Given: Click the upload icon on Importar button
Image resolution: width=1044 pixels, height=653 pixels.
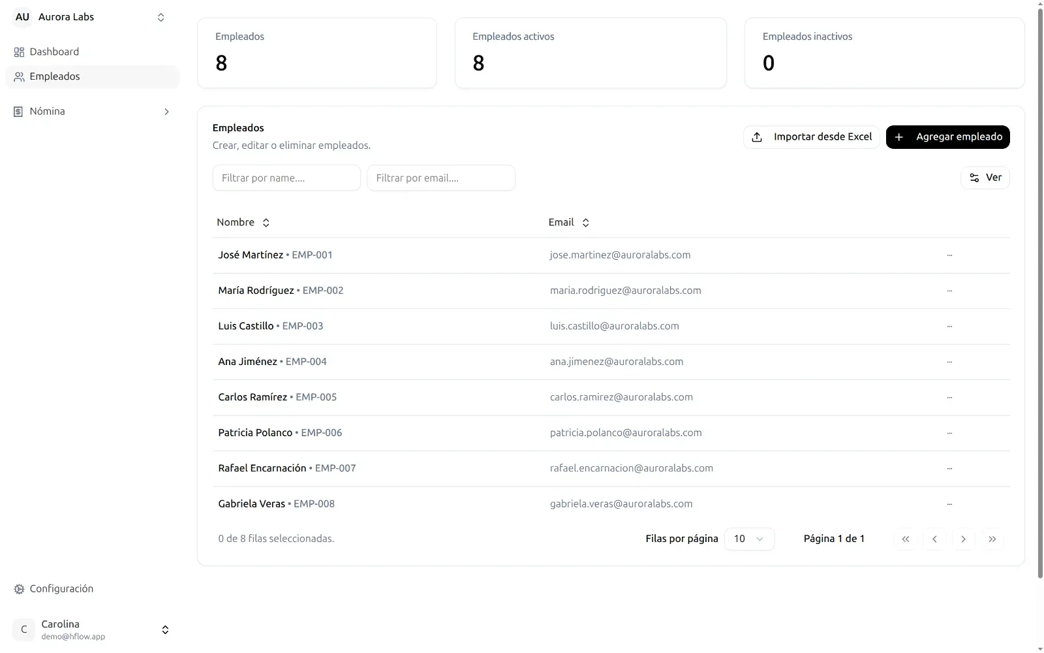Looking at the screenshot, I should [757, 137].
